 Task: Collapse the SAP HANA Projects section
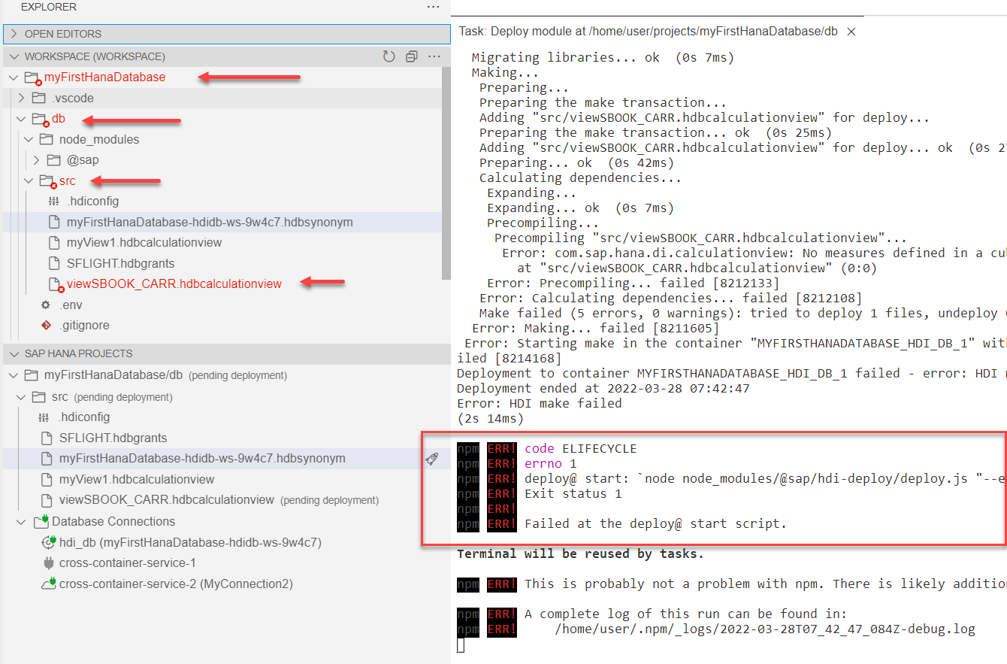click(14, 353)
